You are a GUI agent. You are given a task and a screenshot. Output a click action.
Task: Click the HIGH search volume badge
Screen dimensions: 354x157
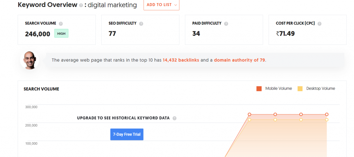[x=61, y=33]
